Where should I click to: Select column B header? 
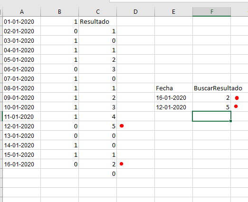[x=59, y=12]
